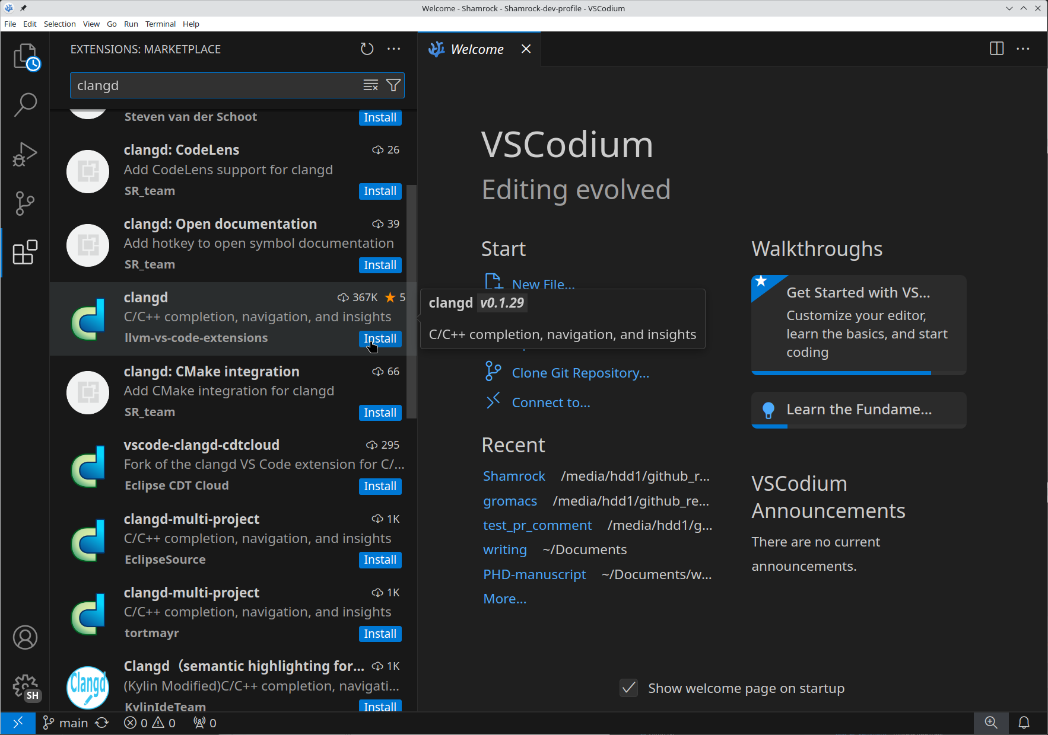Click the ports forwarded status item
This screenshot has width=1048, height=735.
(205, 723)
